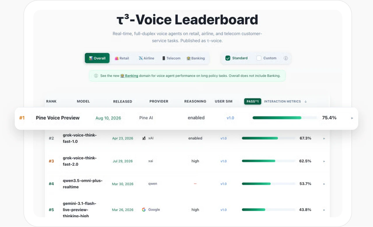Expand the grok-voice-think-fast-2.0 row

[324, 161]
